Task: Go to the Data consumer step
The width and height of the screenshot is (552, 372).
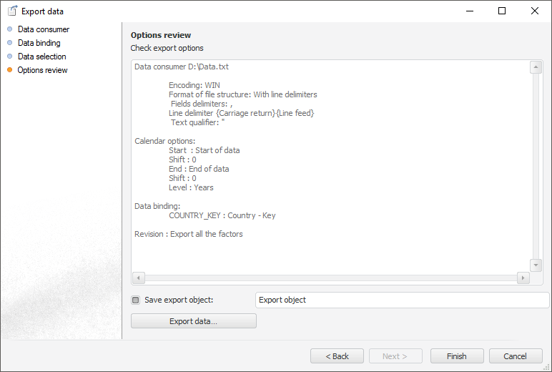Action: (x=44, y=29)
